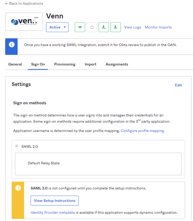Open View Logs link
This screenshot has height=221, width=193.
point(133,27)
